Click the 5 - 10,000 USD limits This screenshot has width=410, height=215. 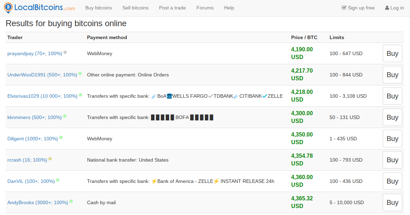click(347, 203)
